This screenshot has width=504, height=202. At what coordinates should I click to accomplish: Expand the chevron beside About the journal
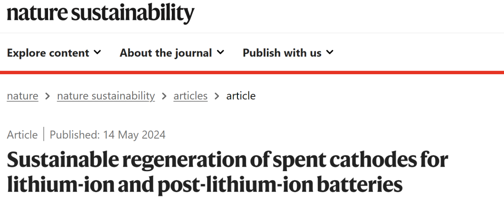point(220,52)
